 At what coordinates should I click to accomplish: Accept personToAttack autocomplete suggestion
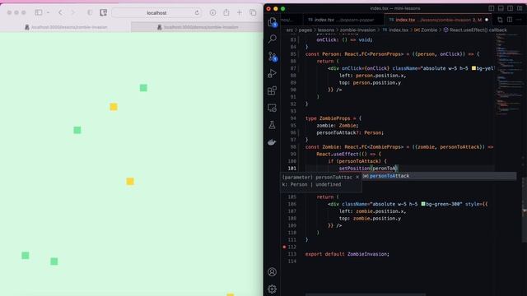(x=439, y=176)
